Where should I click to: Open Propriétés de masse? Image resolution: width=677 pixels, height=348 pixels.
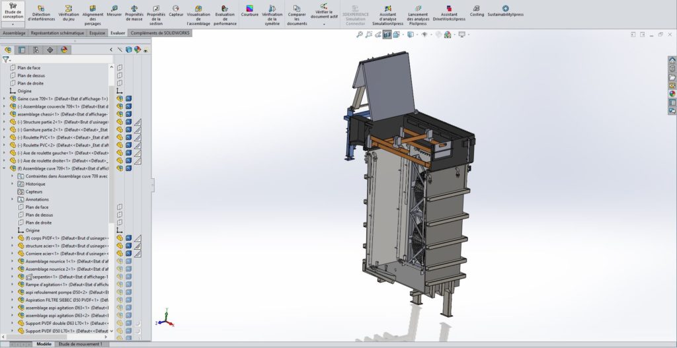134,12
